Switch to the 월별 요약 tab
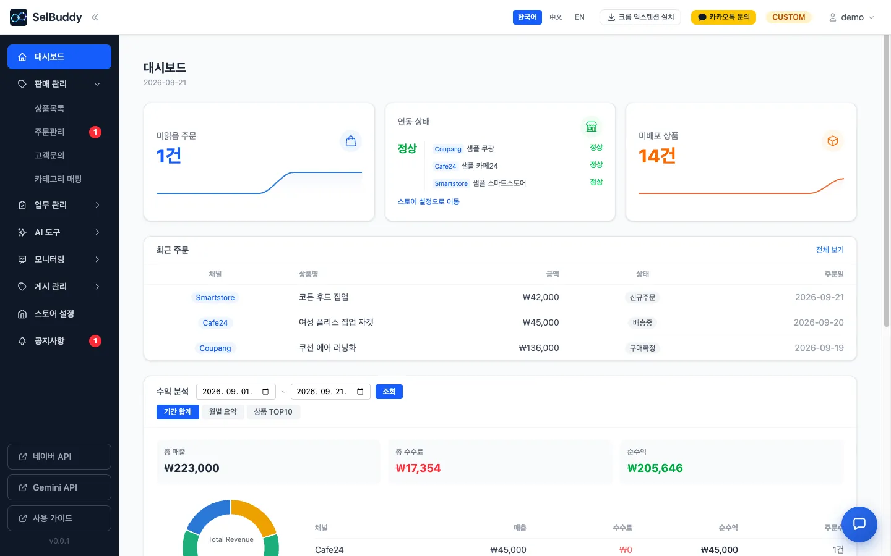The height and width of the screenshot is (556, 891). tap(223, 412)
